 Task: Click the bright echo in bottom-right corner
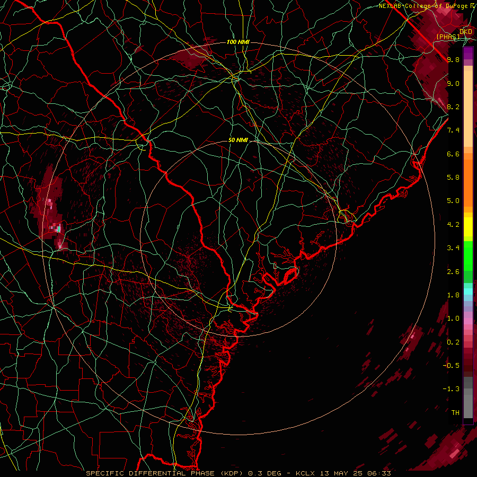pos(455,454)
